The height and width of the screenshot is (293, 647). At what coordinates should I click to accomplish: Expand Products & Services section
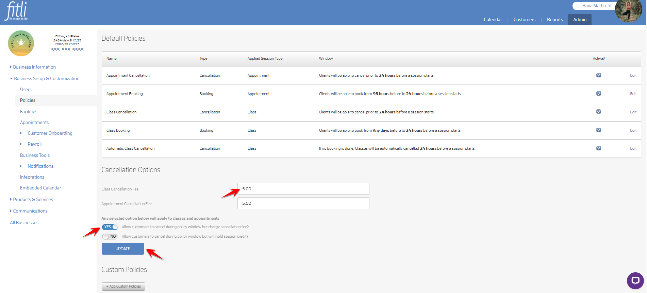tap(31, 199)
